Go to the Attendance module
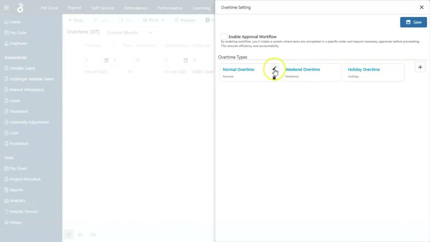The image size is (430, 242). click(x=136, y=8)
